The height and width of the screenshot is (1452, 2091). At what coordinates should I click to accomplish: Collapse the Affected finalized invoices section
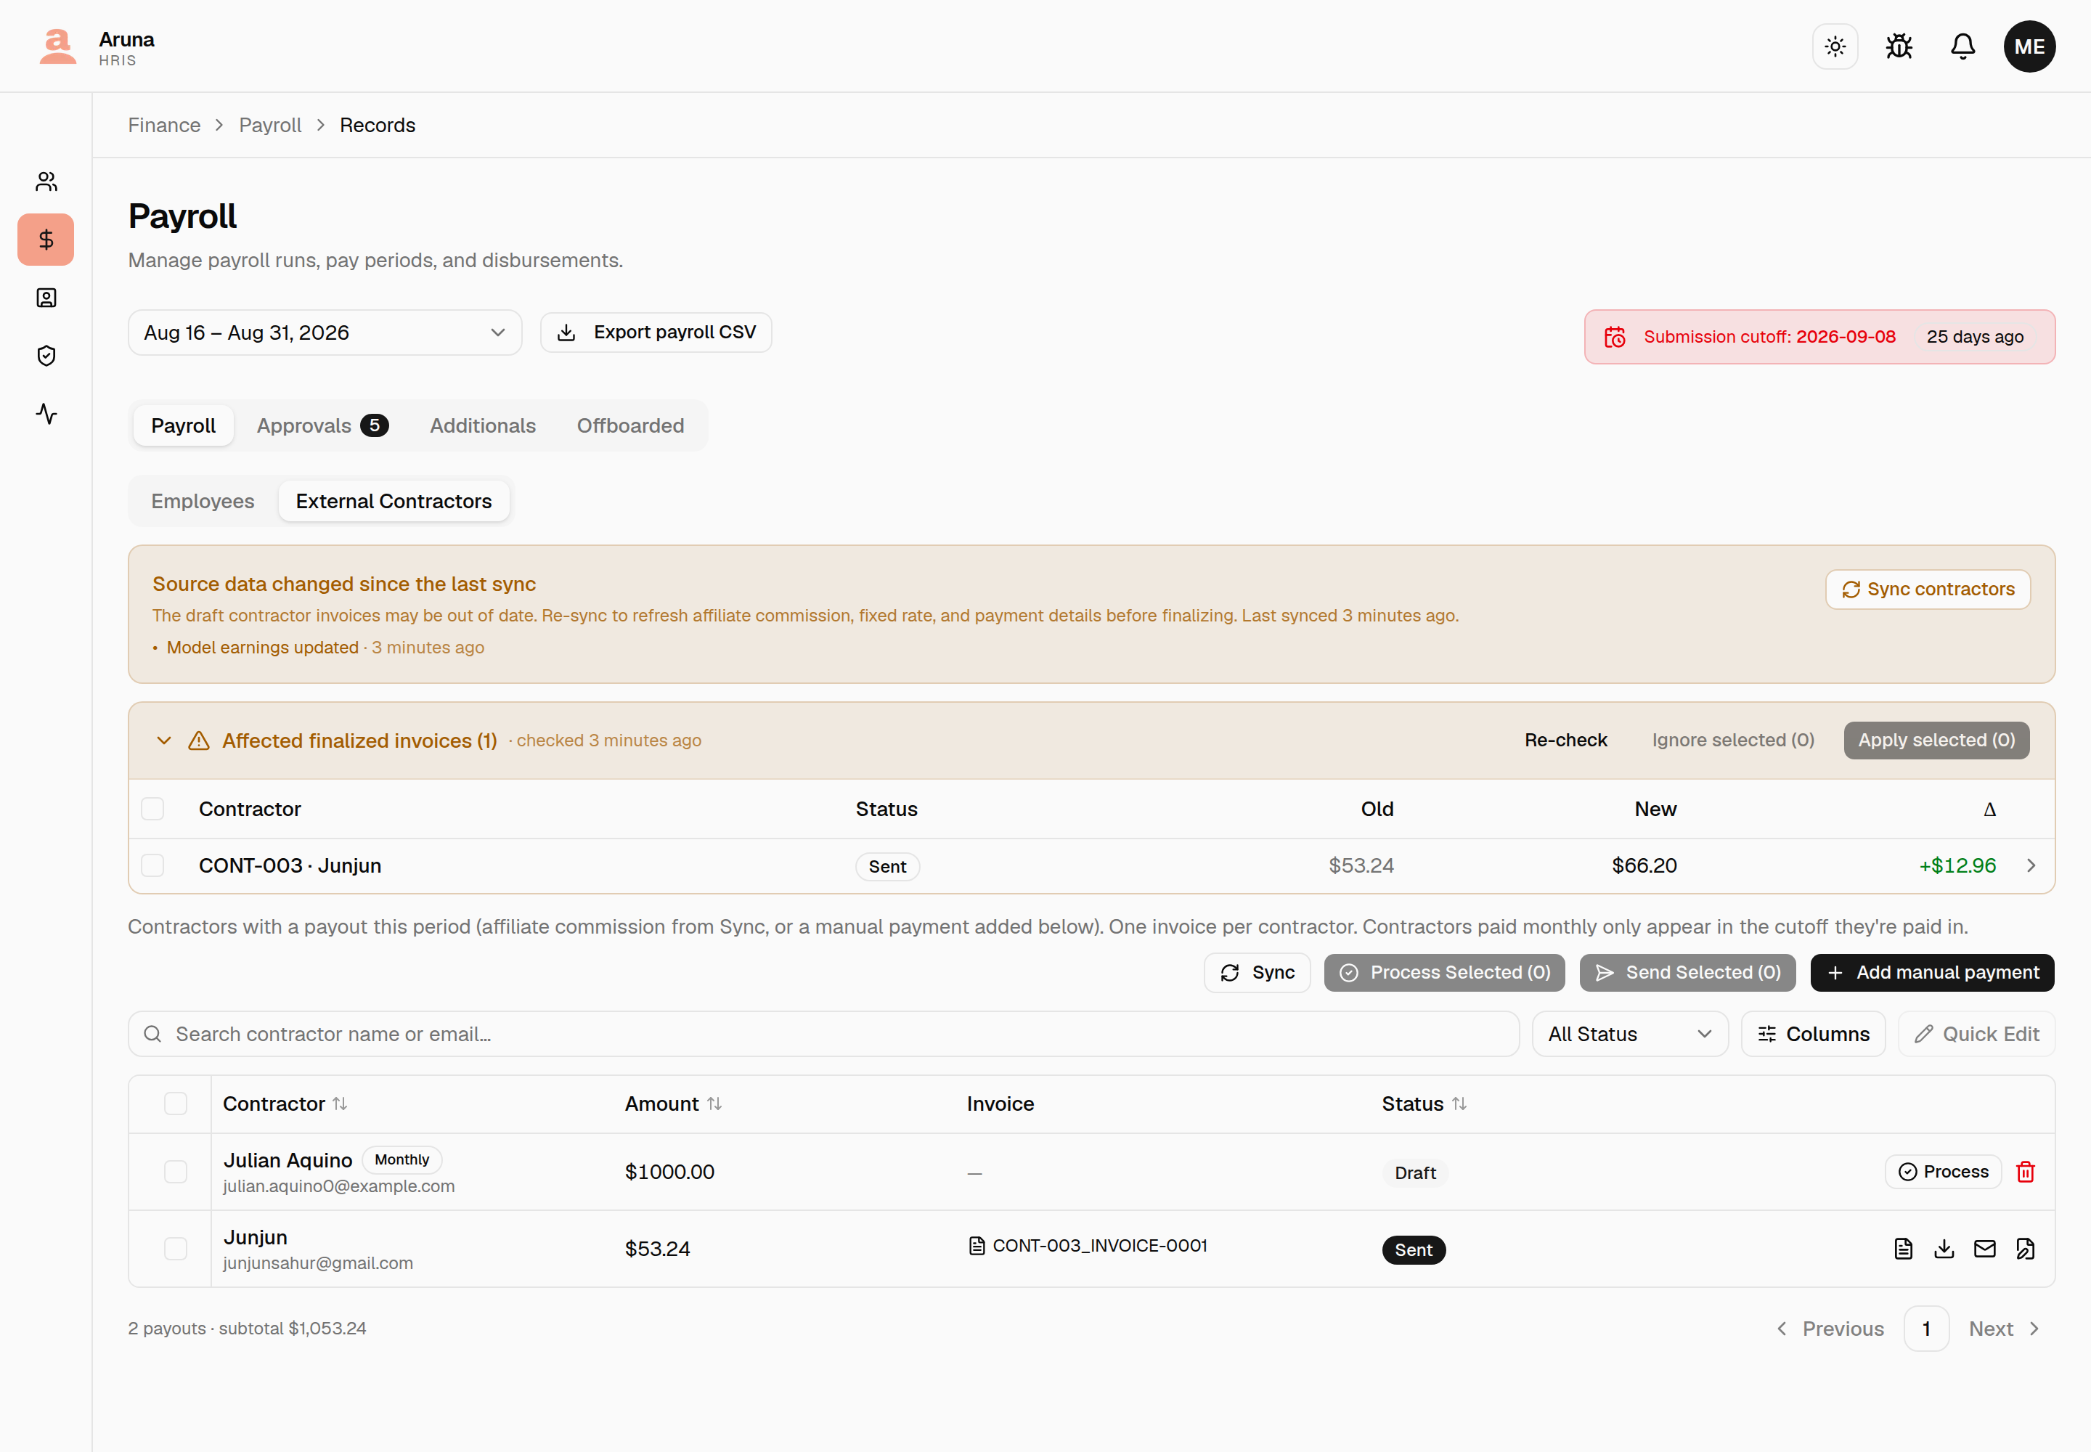pos(164,741)
